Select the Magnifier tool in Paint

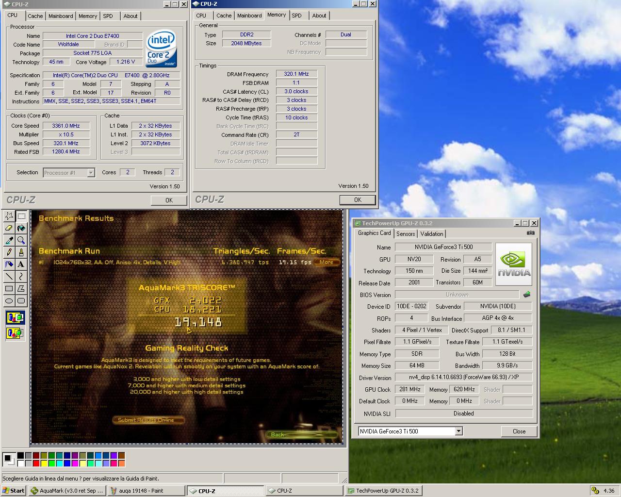click(21, 240)
